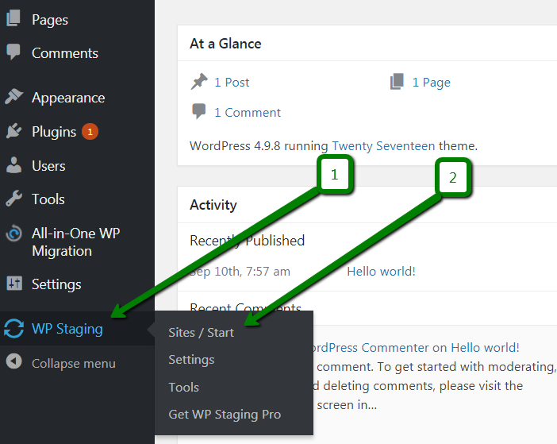The width and height of the screenshot is (557, 444).
Task: Click the All-in-One WP Migration icon
Action: coord(13,234)
